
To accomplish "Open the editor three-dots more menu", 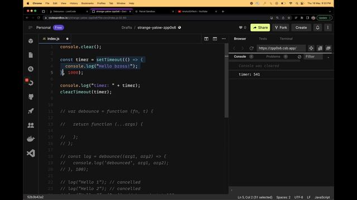I will pos(224,39).
